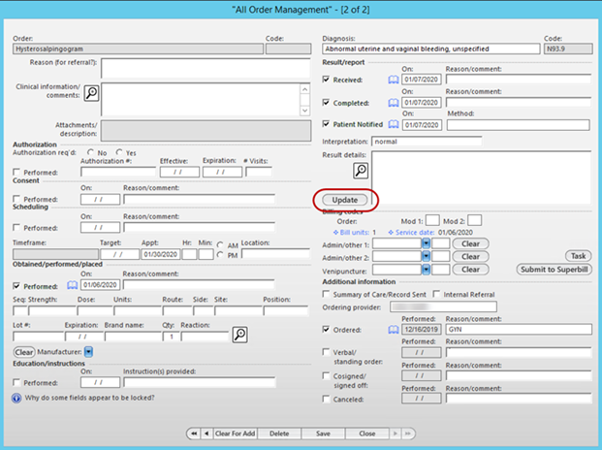Open clinical information comments magnifier
This screenshot has width=602, height=450.
pyautogui.click(x=91, y=93)
